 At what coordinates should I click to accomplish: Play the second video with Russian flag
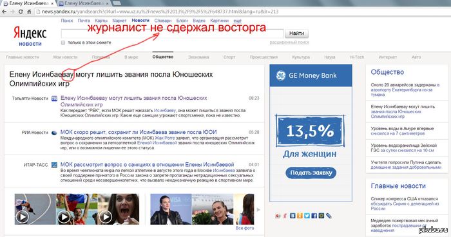tap(64, 217)
